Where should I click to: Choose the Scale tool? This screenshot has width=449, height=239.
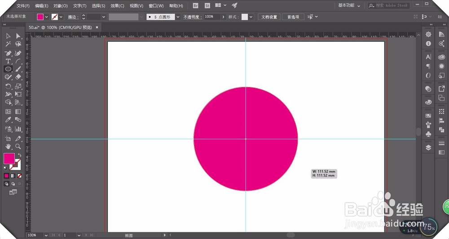18,87
